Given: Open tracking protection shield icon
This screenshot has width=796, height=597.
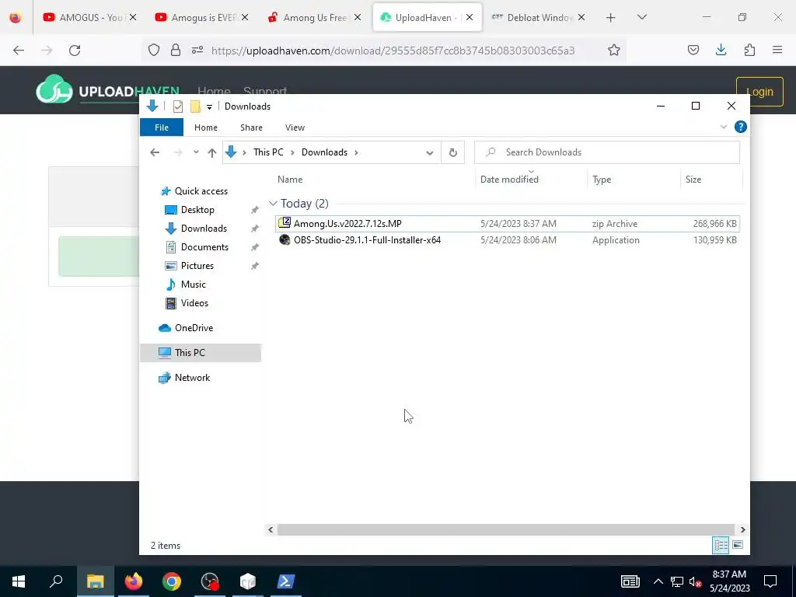Looking at the screenshot, I should click(x=154, y=50).
